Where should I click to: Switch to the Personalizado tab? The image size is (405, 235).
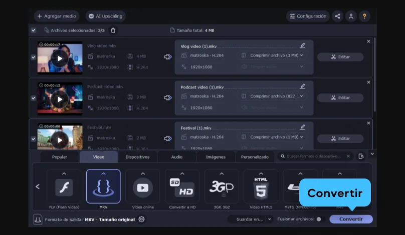coord(255,157)
